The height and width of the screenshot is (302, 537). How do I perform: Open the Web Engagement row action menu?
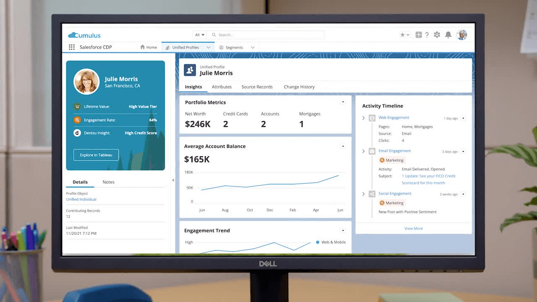pyautogui.click(x=463, y=118)
